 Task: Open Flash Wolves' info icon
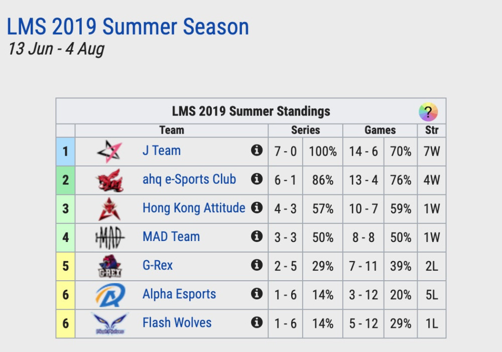[x=257, y=322]
